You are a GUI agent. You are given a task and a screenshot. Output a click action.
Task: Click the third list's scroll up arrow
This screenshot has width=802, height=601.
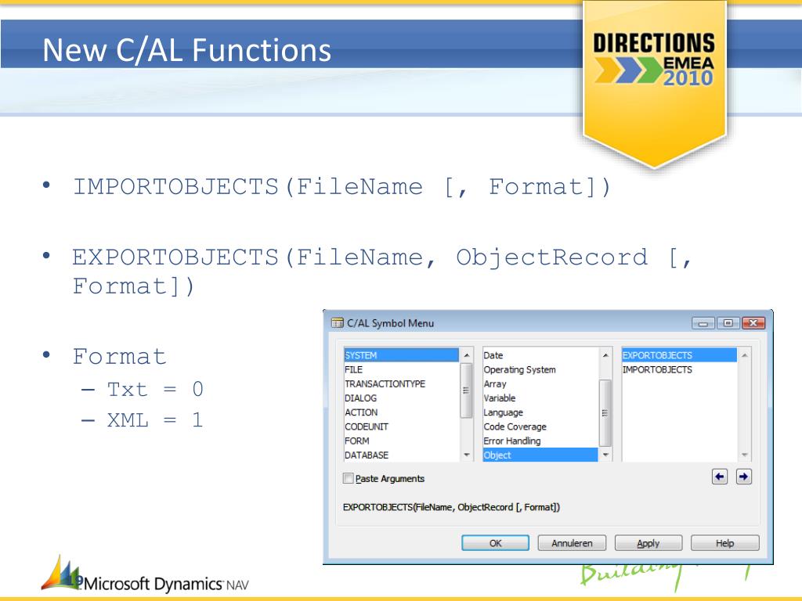point(745,355)
